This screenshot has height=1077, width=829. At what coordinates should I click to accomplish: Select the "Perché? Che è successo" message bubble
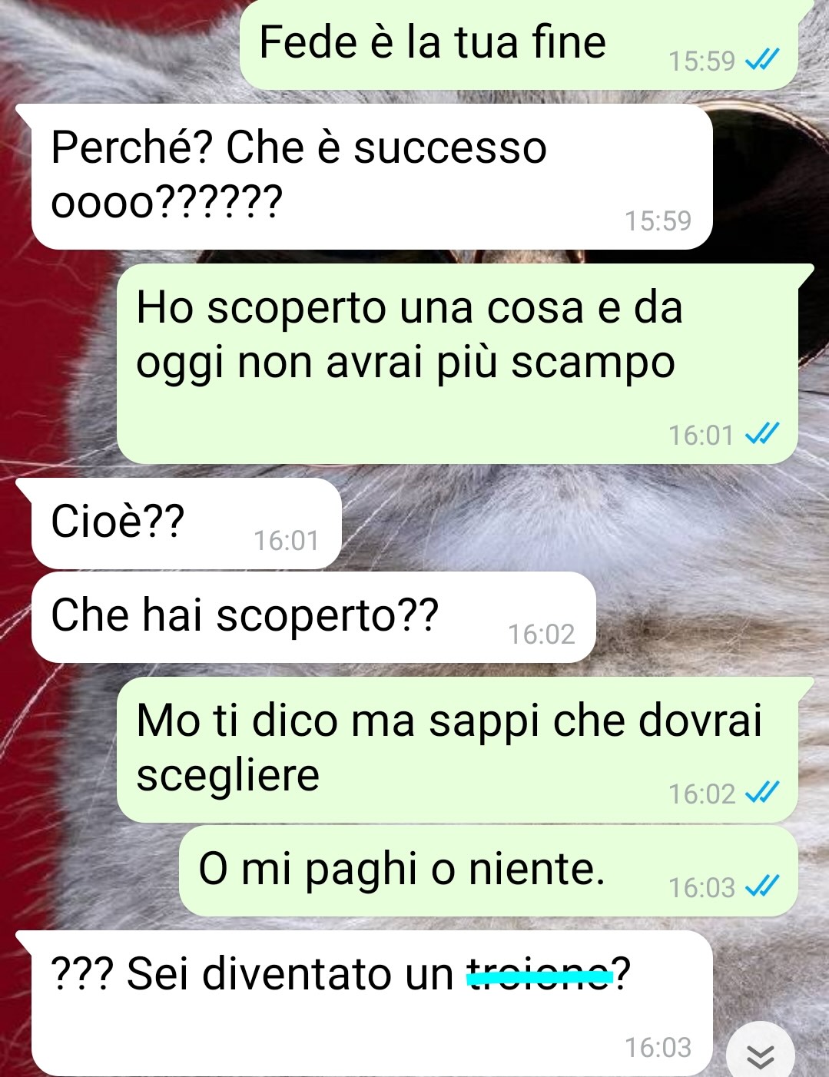pos(372,177)
